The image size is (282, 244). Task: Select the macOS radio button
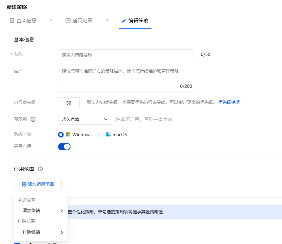[x=101, y=134]
